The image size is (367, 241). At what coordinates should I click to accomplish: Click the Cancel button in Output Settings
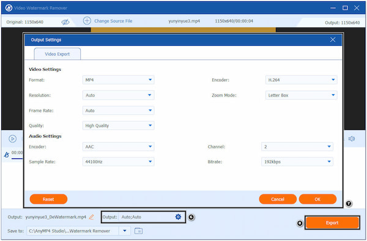[x=278, y=199]
